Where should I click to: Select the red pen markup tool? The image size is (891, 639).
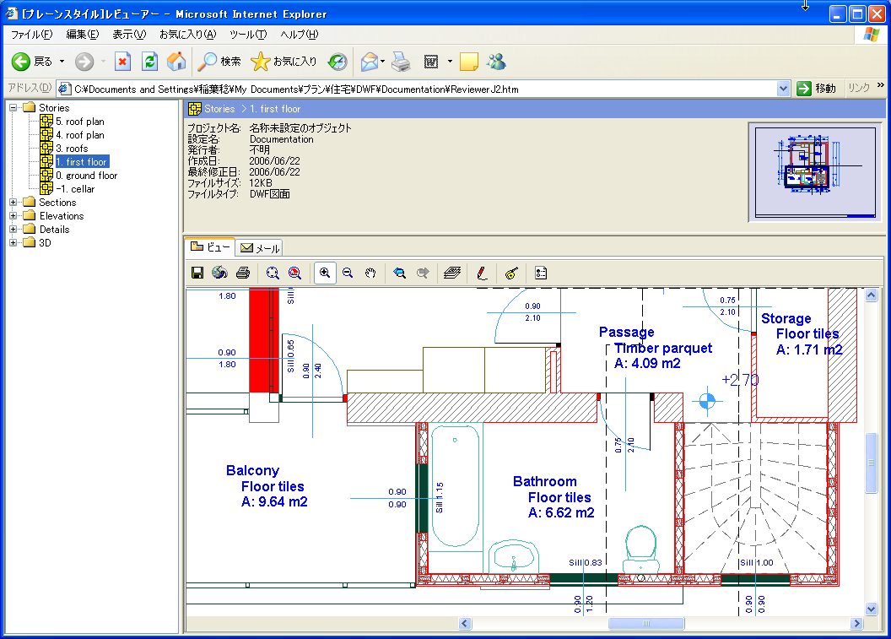point(481,273)
